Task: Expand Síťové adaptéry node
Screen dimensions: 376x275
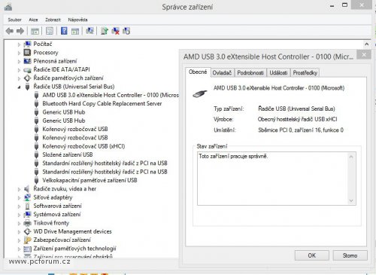Action: point(19,198)
